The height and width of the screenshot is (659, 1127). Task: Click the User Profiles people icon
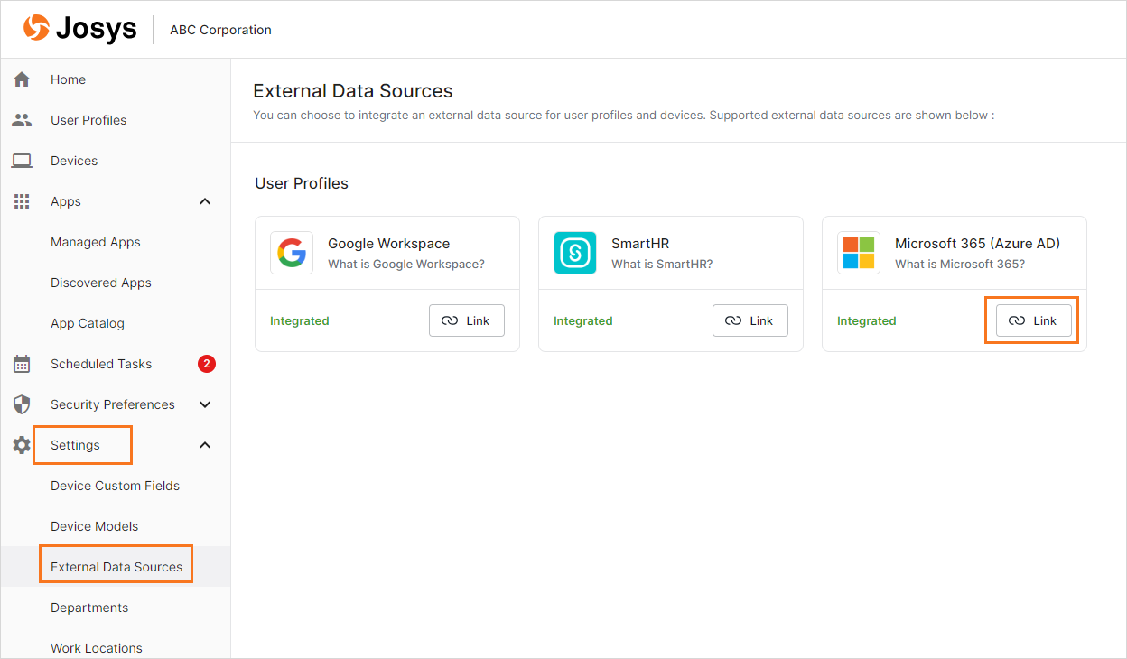22,120
